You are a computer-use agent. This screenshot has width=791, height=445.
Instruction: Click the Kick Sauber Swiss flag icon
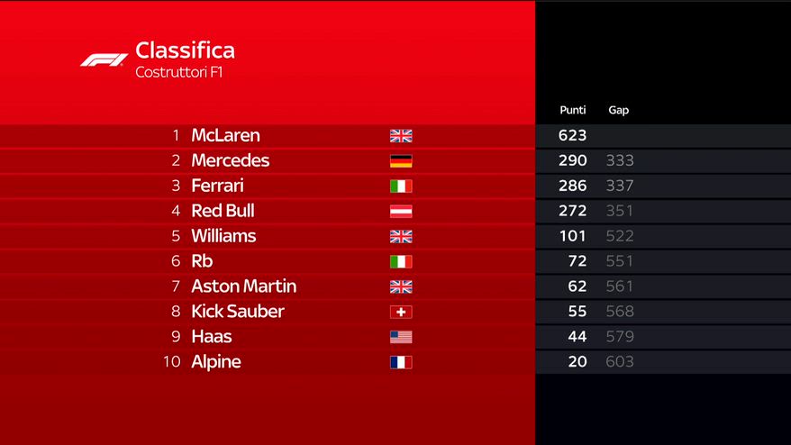401,312
